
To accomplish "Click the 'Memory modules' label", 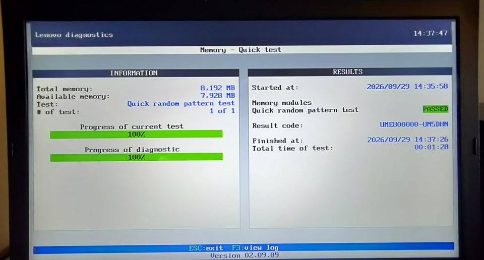I will point(282,102).
